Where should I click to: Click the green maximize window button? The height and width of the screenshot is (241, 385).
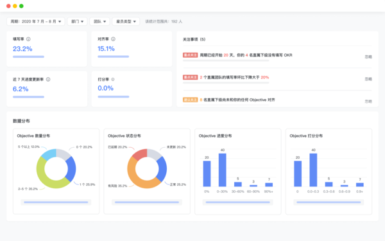[x=21, y=6]
